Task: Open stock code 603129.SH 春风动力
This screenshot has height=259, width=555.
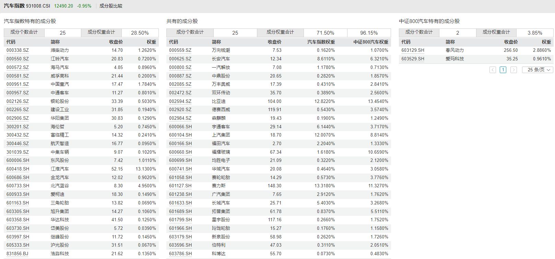Action: click(x=413, y=50)
